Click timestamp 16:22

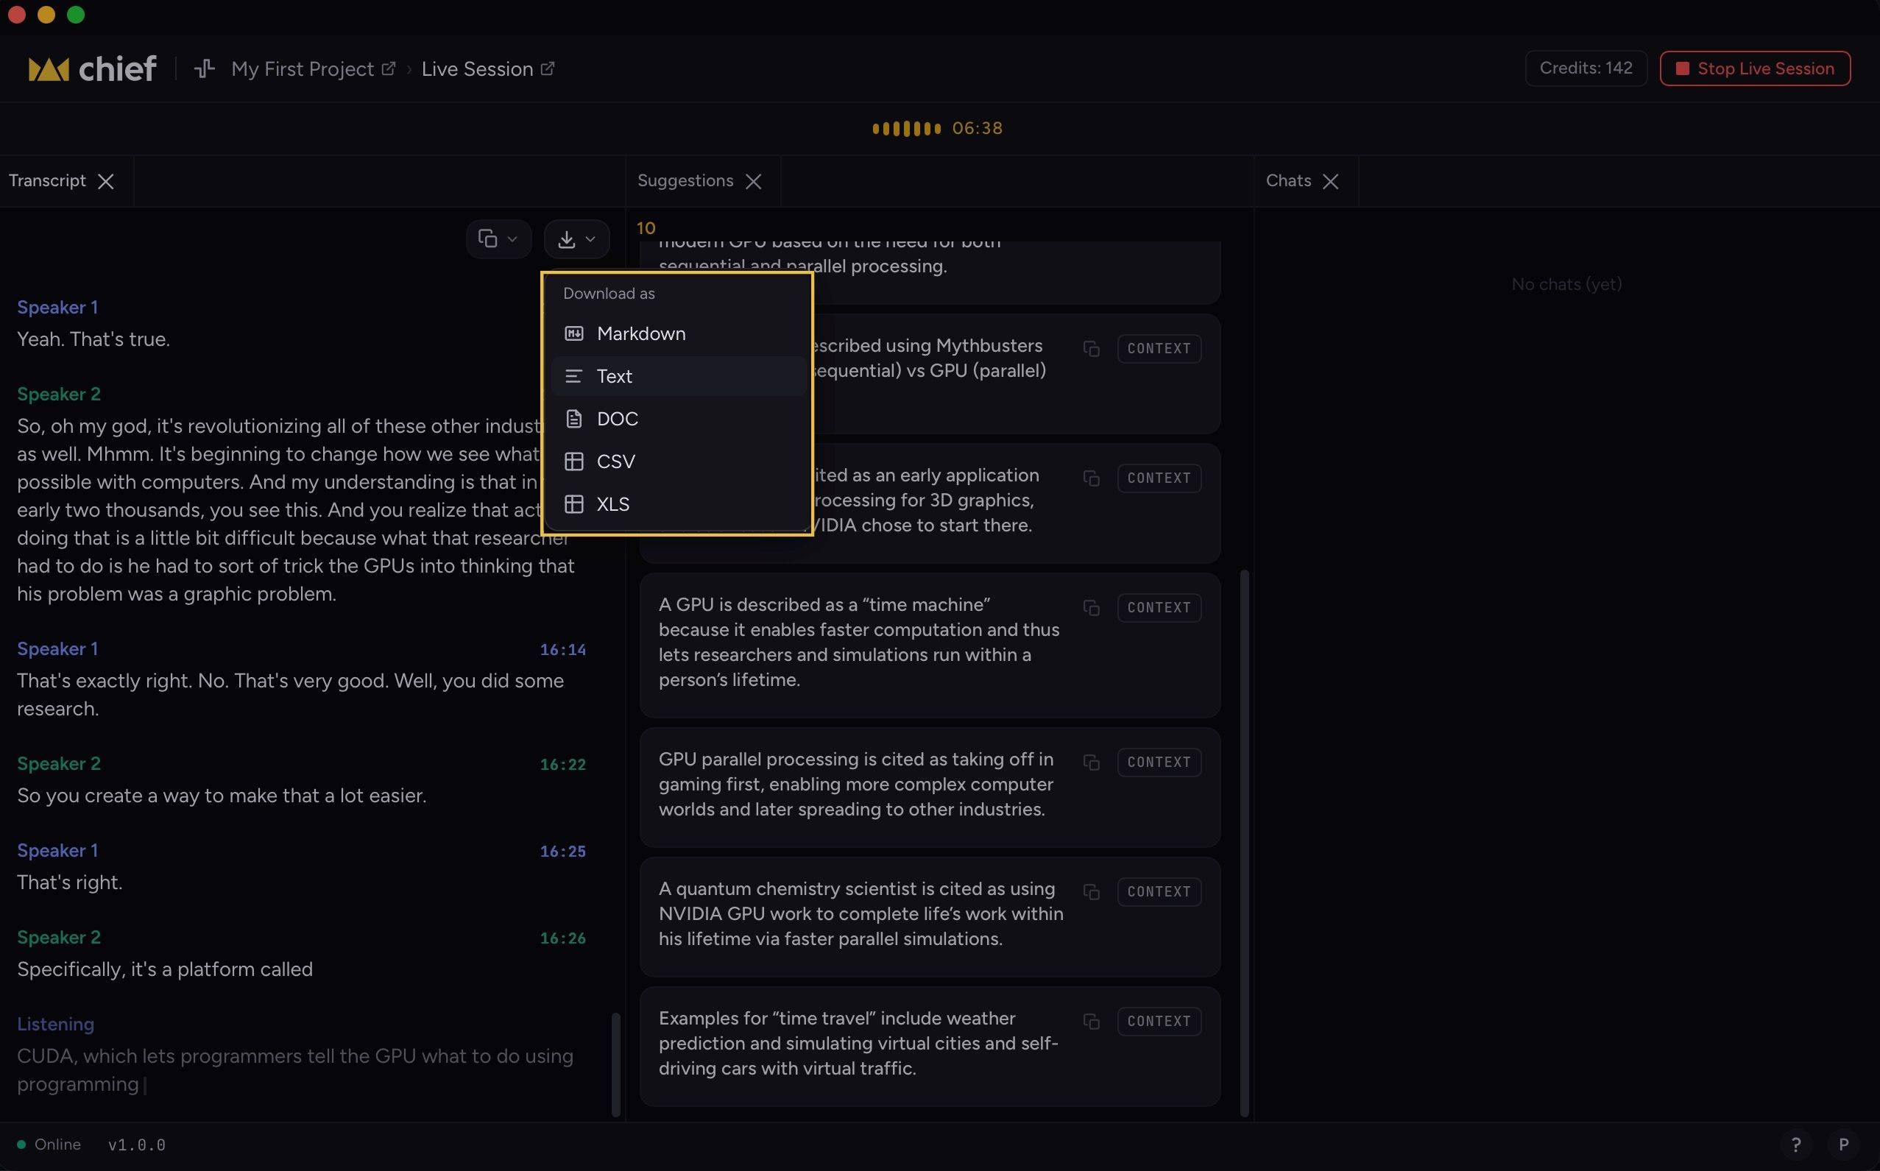[563, 765]
